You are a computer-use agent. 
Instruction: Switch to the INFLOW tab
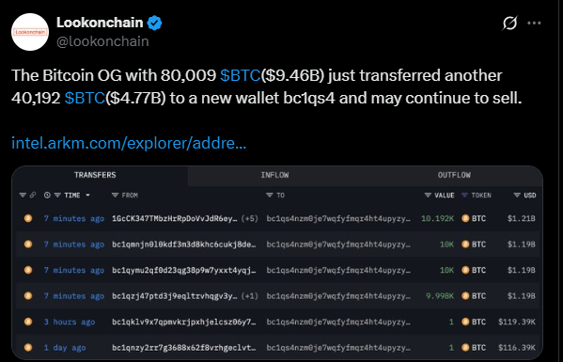[274, 175]
